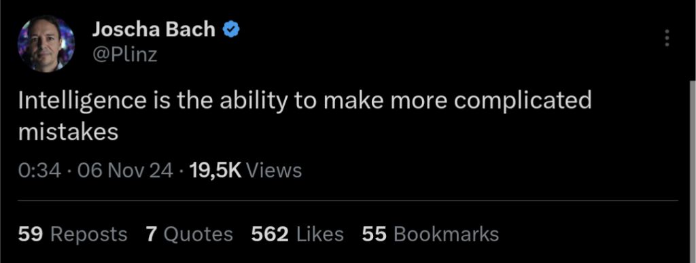Click the number 59 beside Reposts
Image resolution: width=696 pixels, height=263 pixels.
pos(30,234)
